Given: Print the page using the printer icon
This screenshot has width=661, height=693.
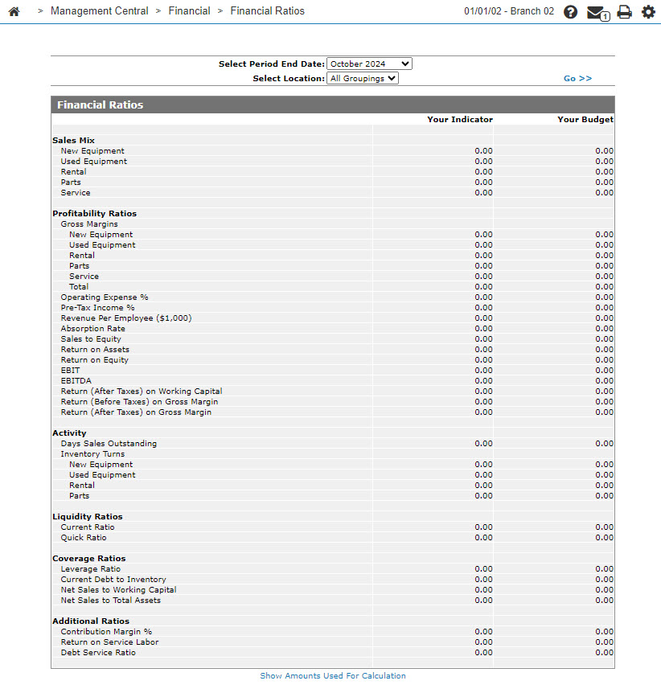Looking at the screenshot, I should 624,12.
